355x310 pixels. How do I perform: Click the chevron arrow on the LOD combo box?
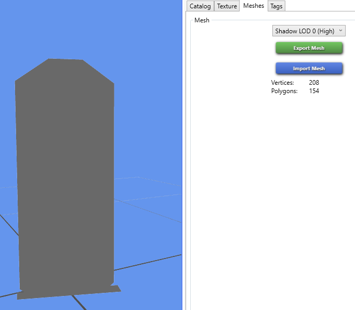(340, 31)
